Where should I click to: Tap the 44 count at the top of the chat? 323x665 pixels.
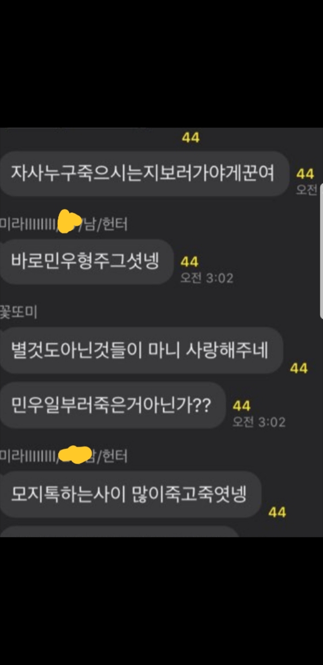[x=191, y=137]
